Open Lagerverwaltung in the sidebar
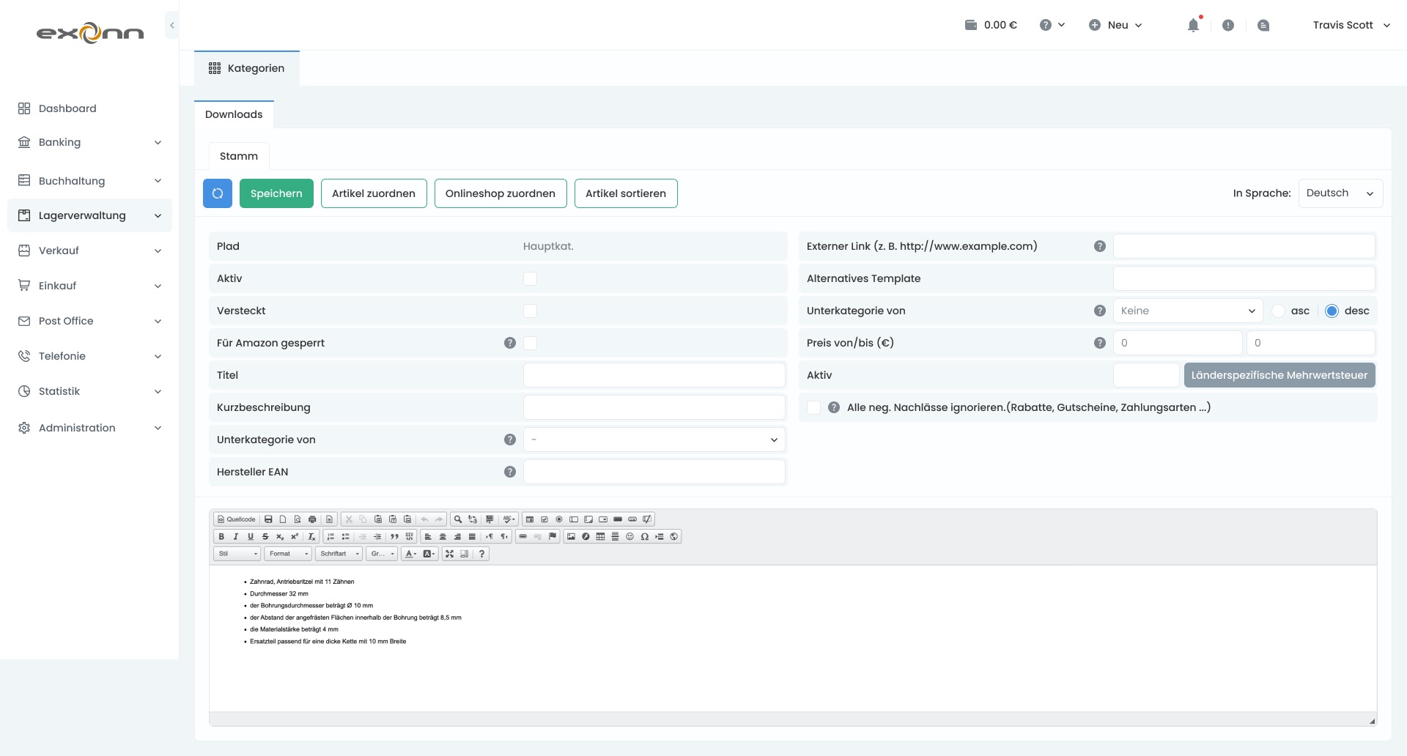Image resolution: width=1407 pixels, height=756 pixels. coord(89,215)
